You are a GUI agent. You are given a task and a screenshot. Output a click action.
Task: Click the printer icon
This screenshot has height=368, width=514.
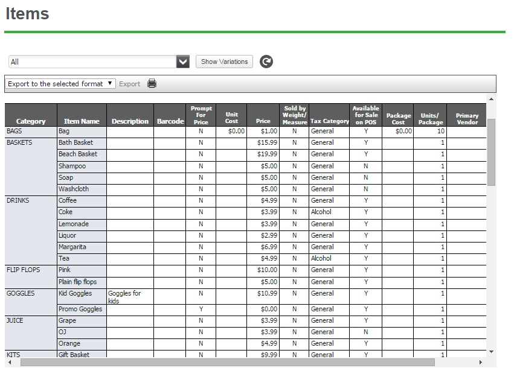pyautogui.click(x=152, y=83)
